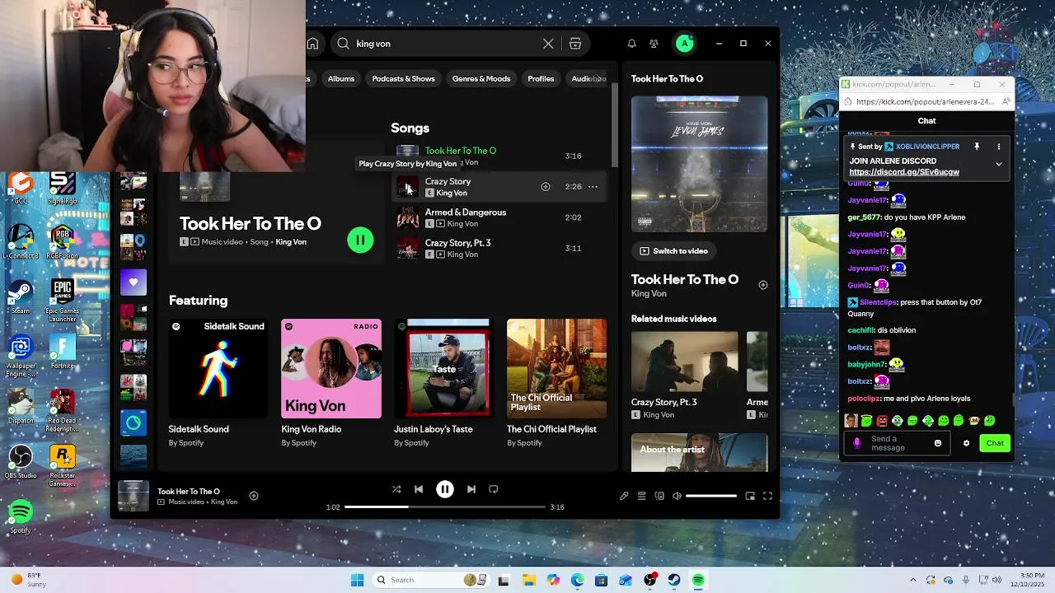The image size is (1055, 593).
Task: Open About the artist card
Action: (699, 452)
